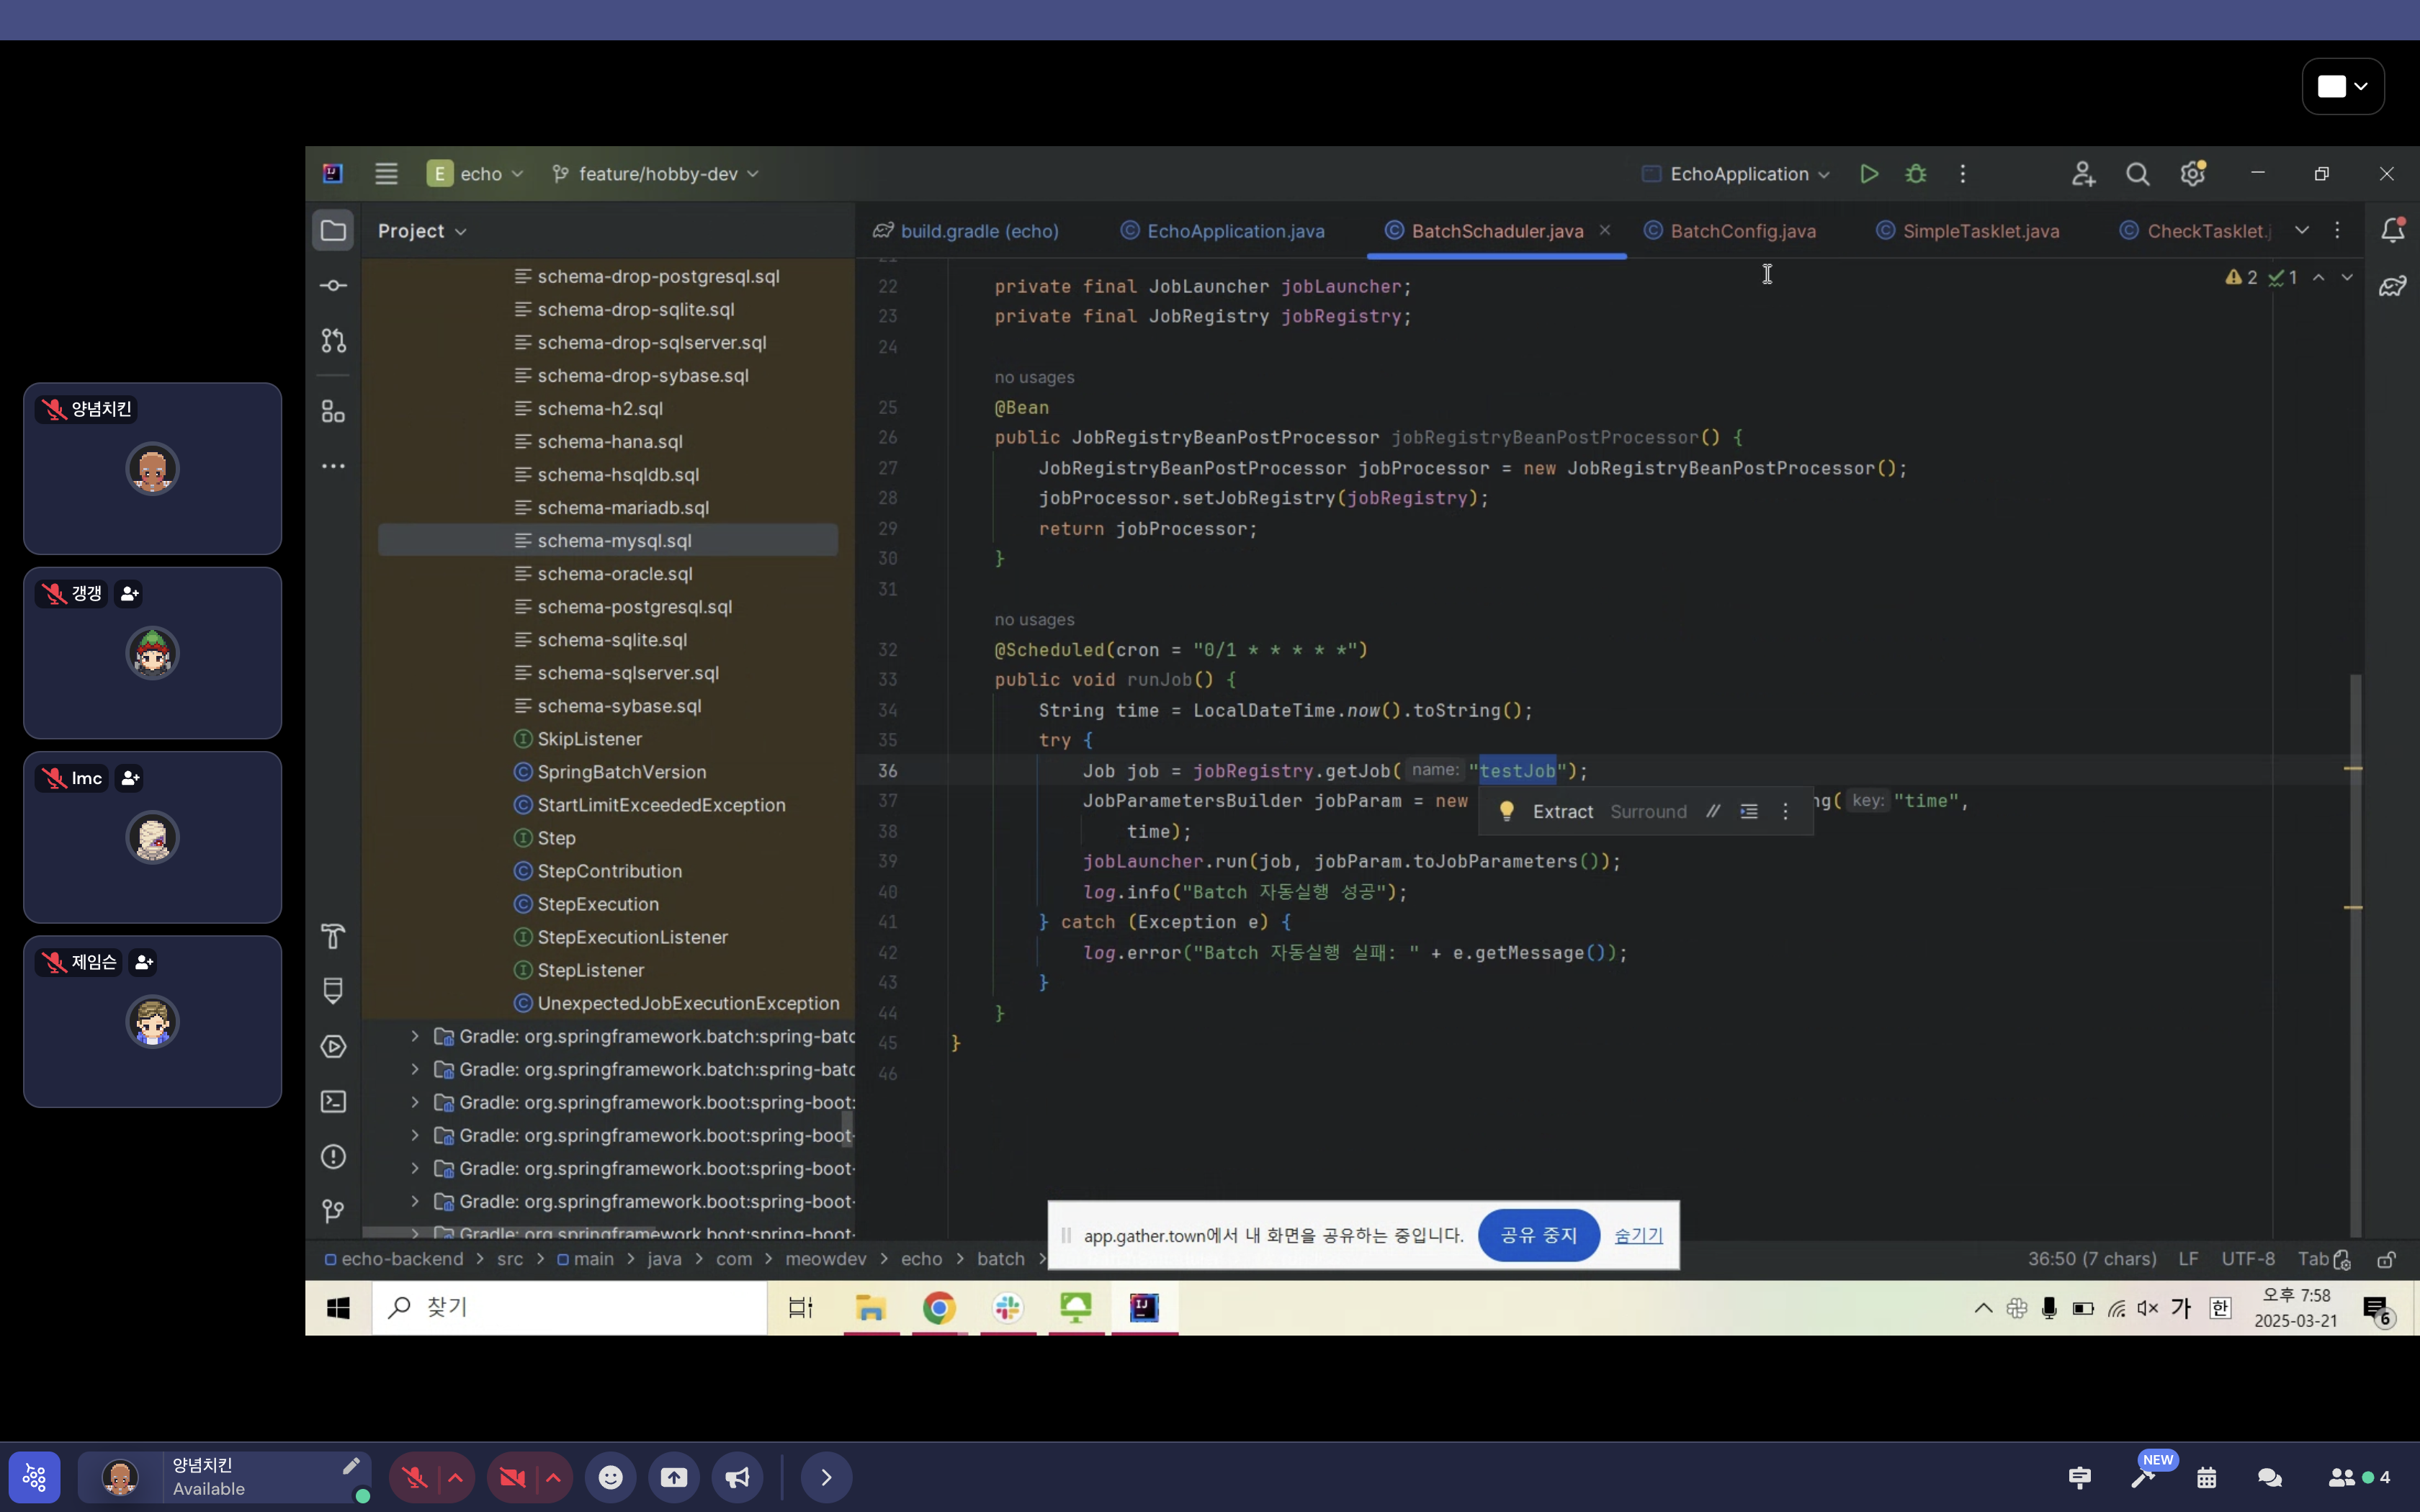Click the 숨기기 link in sharing bar

point(1638,1235)
